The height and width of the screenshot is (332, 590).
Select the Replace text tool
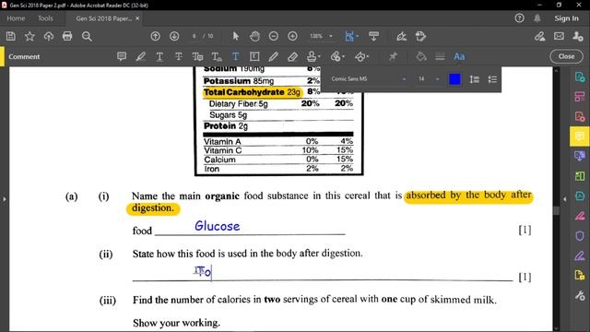(197, 56)
